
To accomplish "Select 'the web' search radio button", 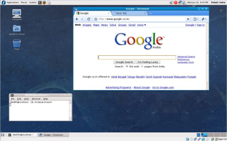I will [x=127, y=66].
